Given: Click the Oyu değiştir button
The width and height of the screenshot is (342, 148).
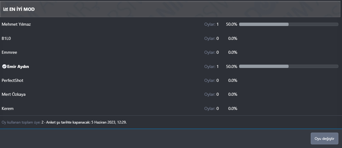Looking at the screenshot, I should [324, 138].
